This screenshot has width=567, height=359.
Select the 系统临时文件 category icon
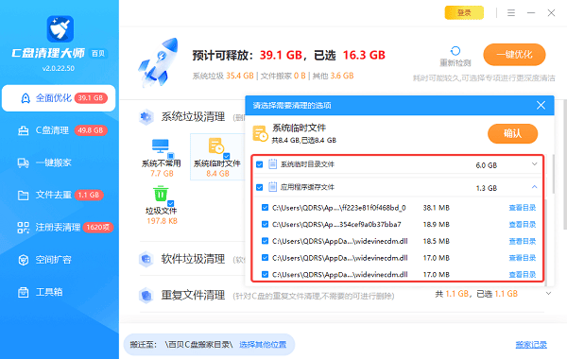[215, 145]
